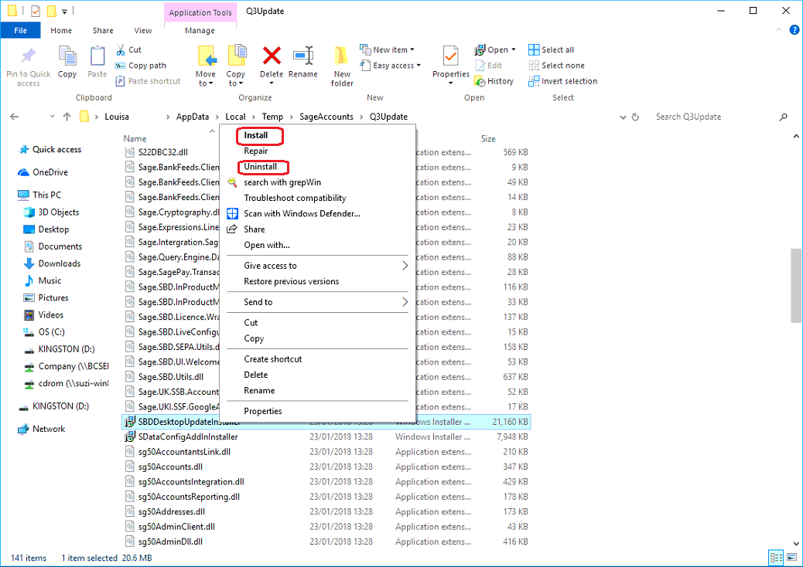This screenshot has width=803, height=567.
Task: Click the Help question mark icon
Action: [x=794, y=30]
